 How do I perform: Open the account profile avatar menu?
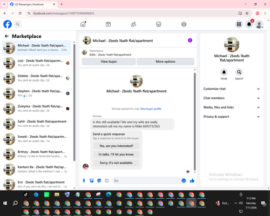click(259, 24)
